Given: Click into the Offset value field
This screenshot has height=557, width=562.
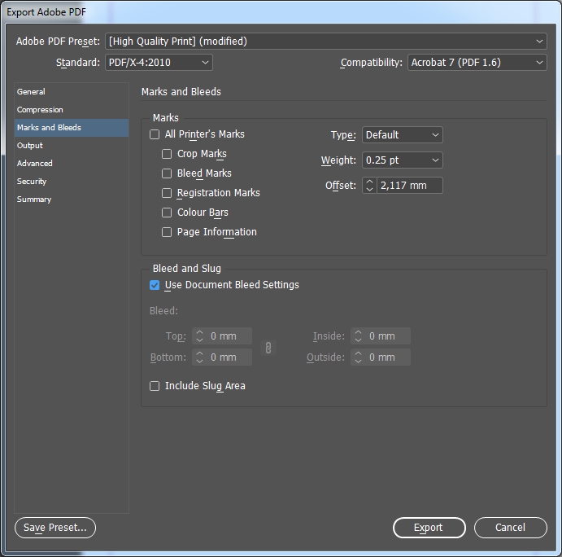Looking at the screenshot, I should 409,186.
